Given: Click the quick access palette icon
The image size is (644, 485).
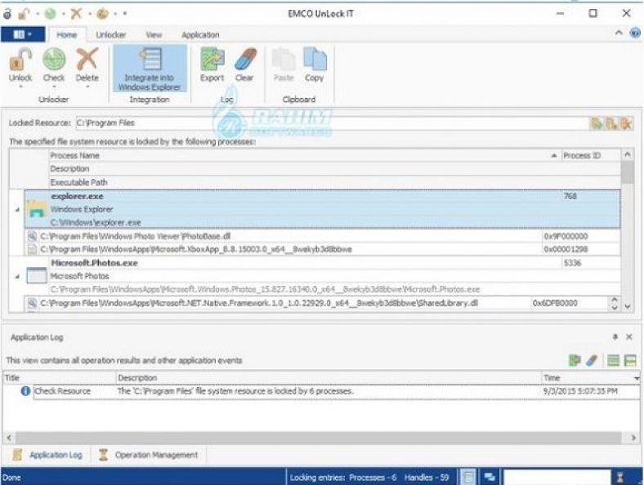Looking at the screenshot, I should [x=102, y=14].
